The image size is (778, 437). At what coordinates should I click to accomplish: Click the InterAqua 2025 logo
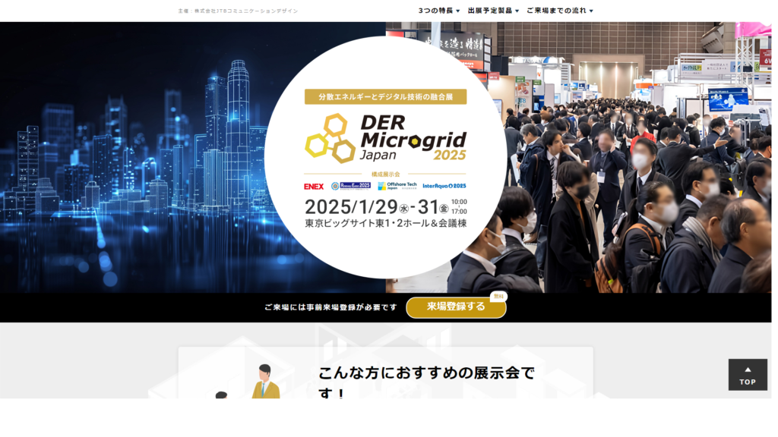point(444,186)
